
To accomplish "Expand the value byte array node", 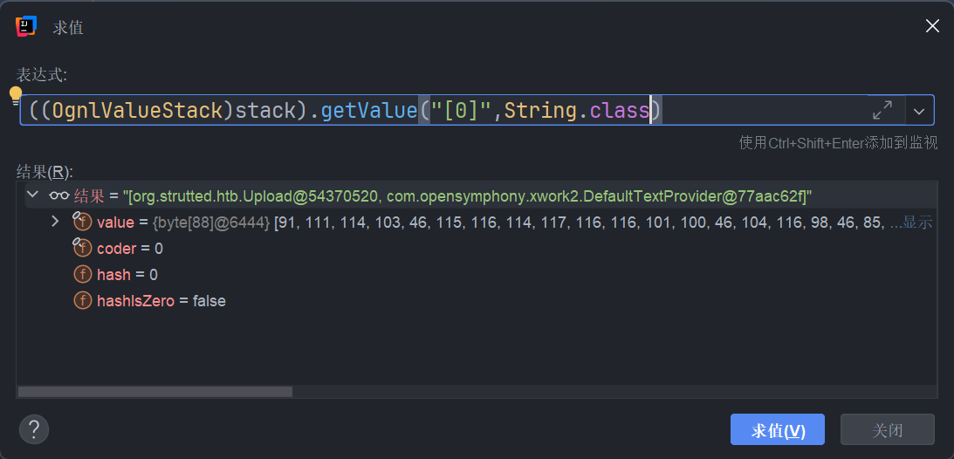I will (x=55, y=222).
